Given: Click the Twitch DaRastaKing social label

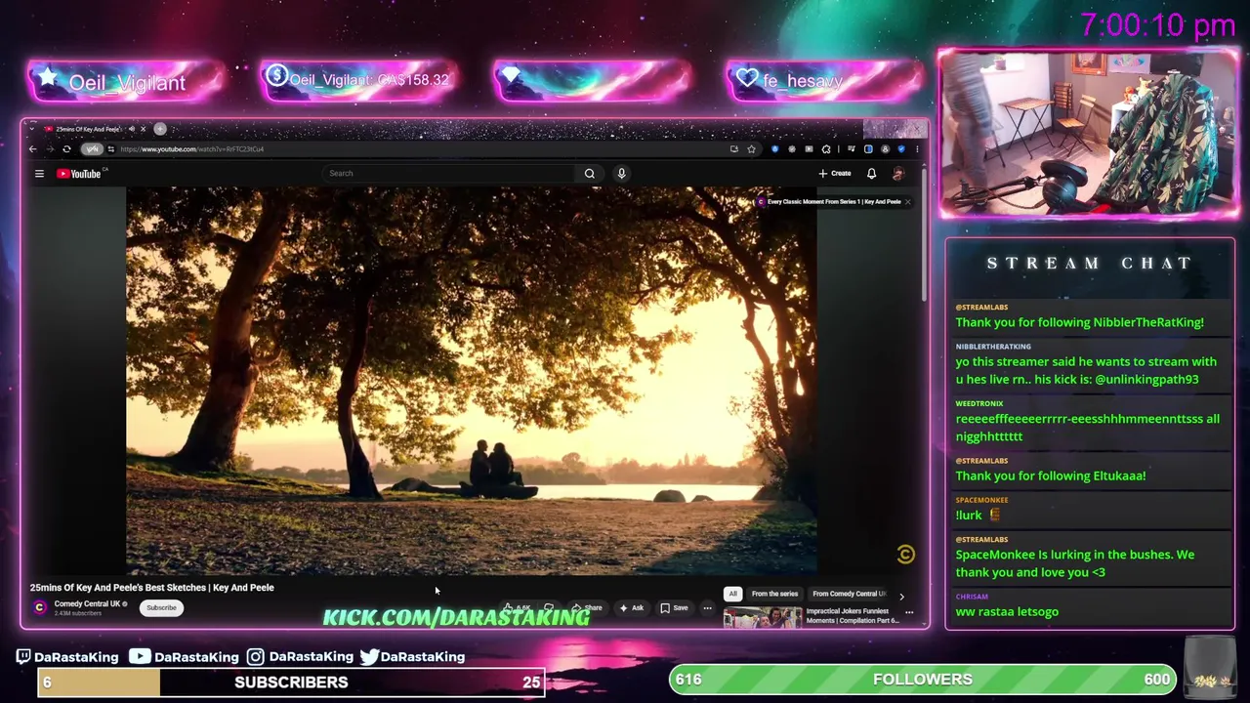Looking at the screenshot, I should (68, 657).
